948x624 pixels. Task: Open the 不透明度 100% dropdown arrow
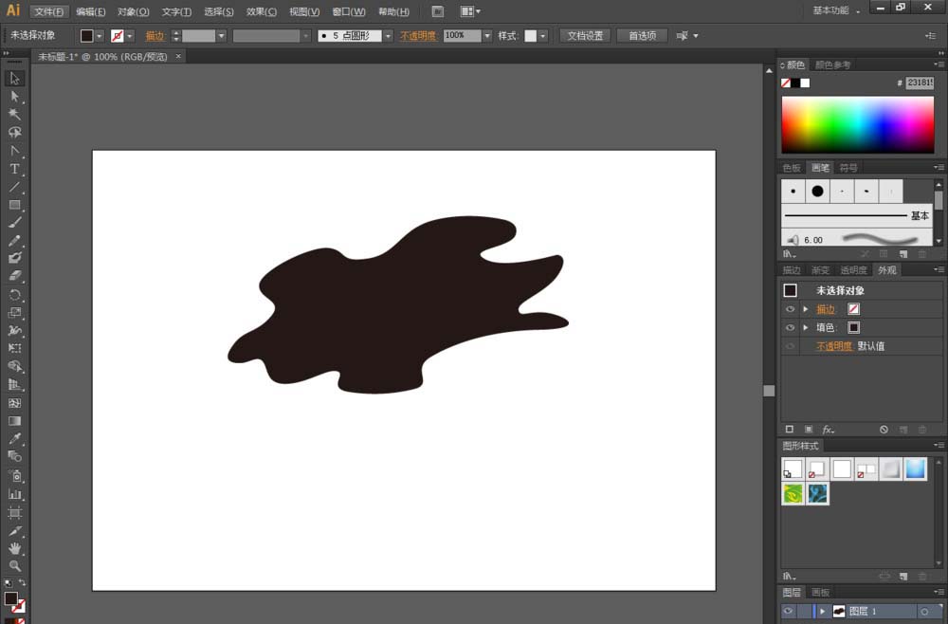(x=487, y=36)
